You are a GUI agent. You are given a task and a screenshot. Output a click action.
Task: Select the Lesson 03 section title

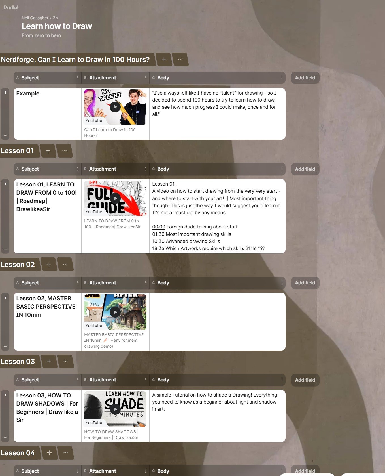coord(18,362)
